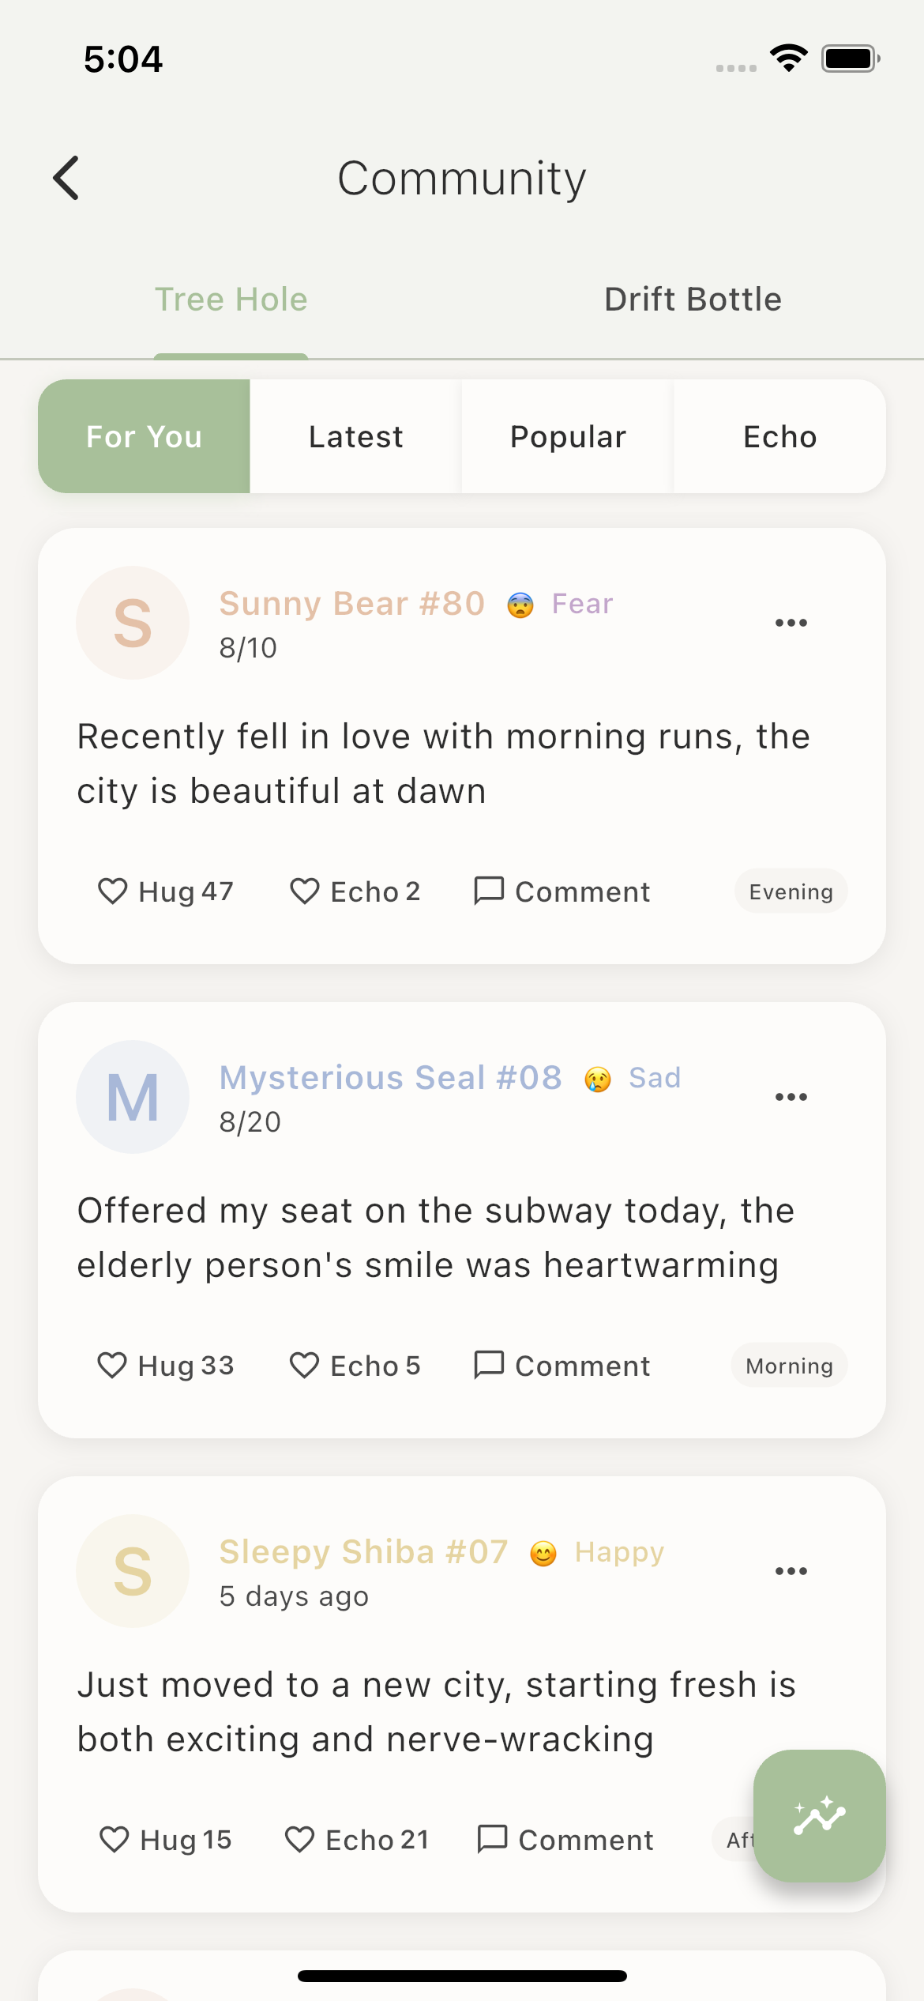This screenshot has width=924, height=2001.
Task: Hug Sunny Bear's morning run post
Action: (166, 891)
